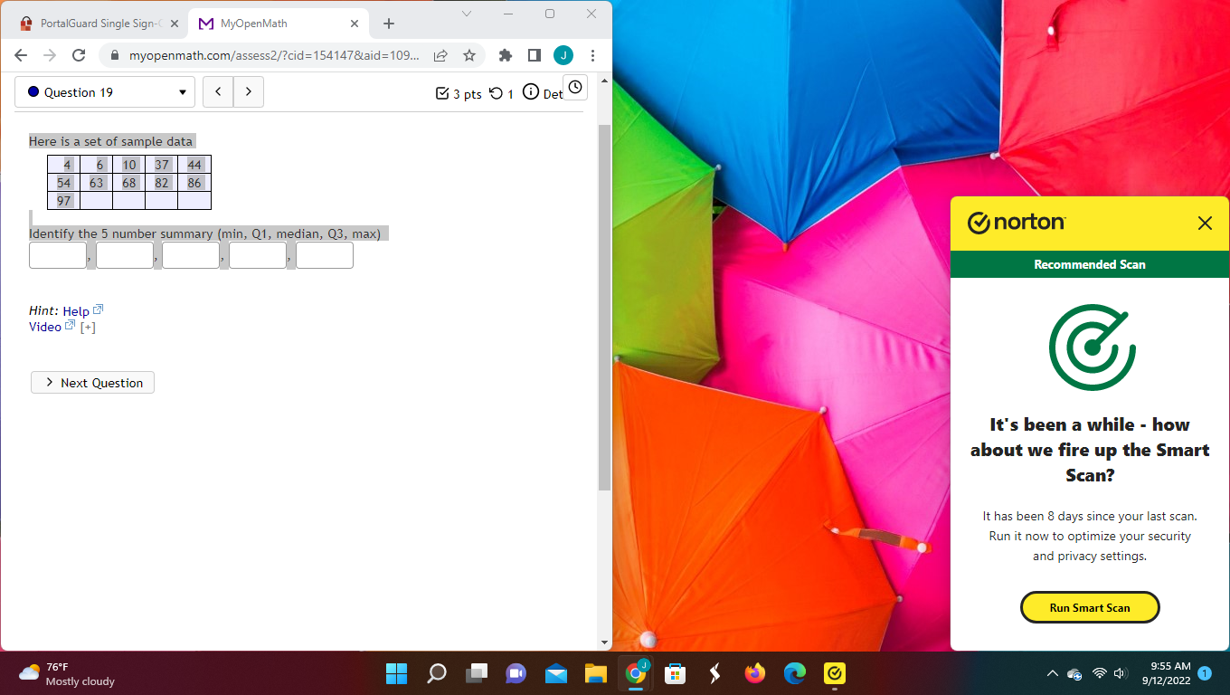Click the data cell containing 37
1230x695 pixels.
click(162, 165)
